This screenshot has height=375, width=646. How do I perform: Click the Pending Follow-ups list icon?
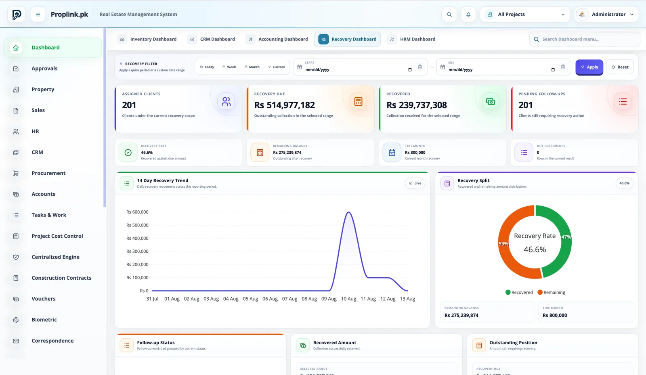[623, 101]
